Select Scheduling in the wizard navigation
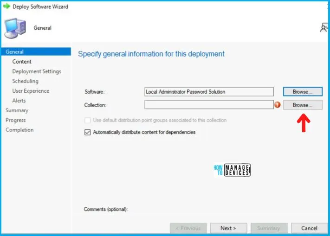The image size is (330, 236). pos(26,81)
